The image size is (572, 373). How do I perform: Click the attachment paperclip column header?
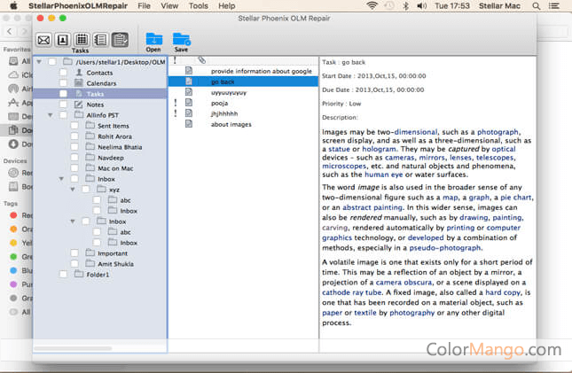point(201,60)
